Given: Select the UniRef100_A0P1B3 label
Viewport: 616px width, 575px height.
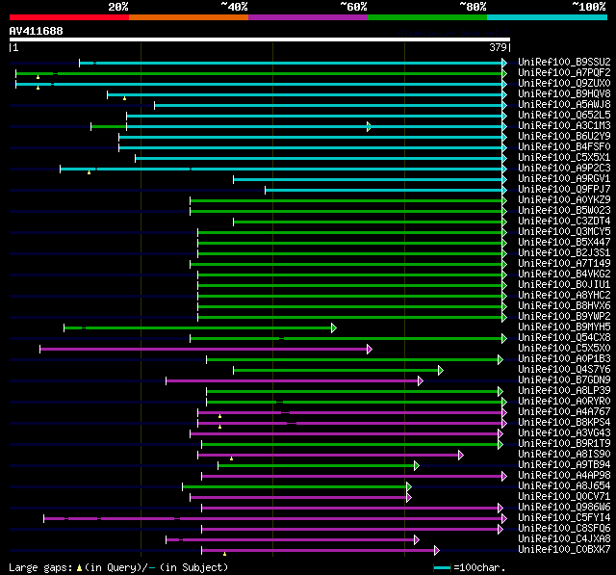Looking at the screenshot, I should [x=564, y=359].
